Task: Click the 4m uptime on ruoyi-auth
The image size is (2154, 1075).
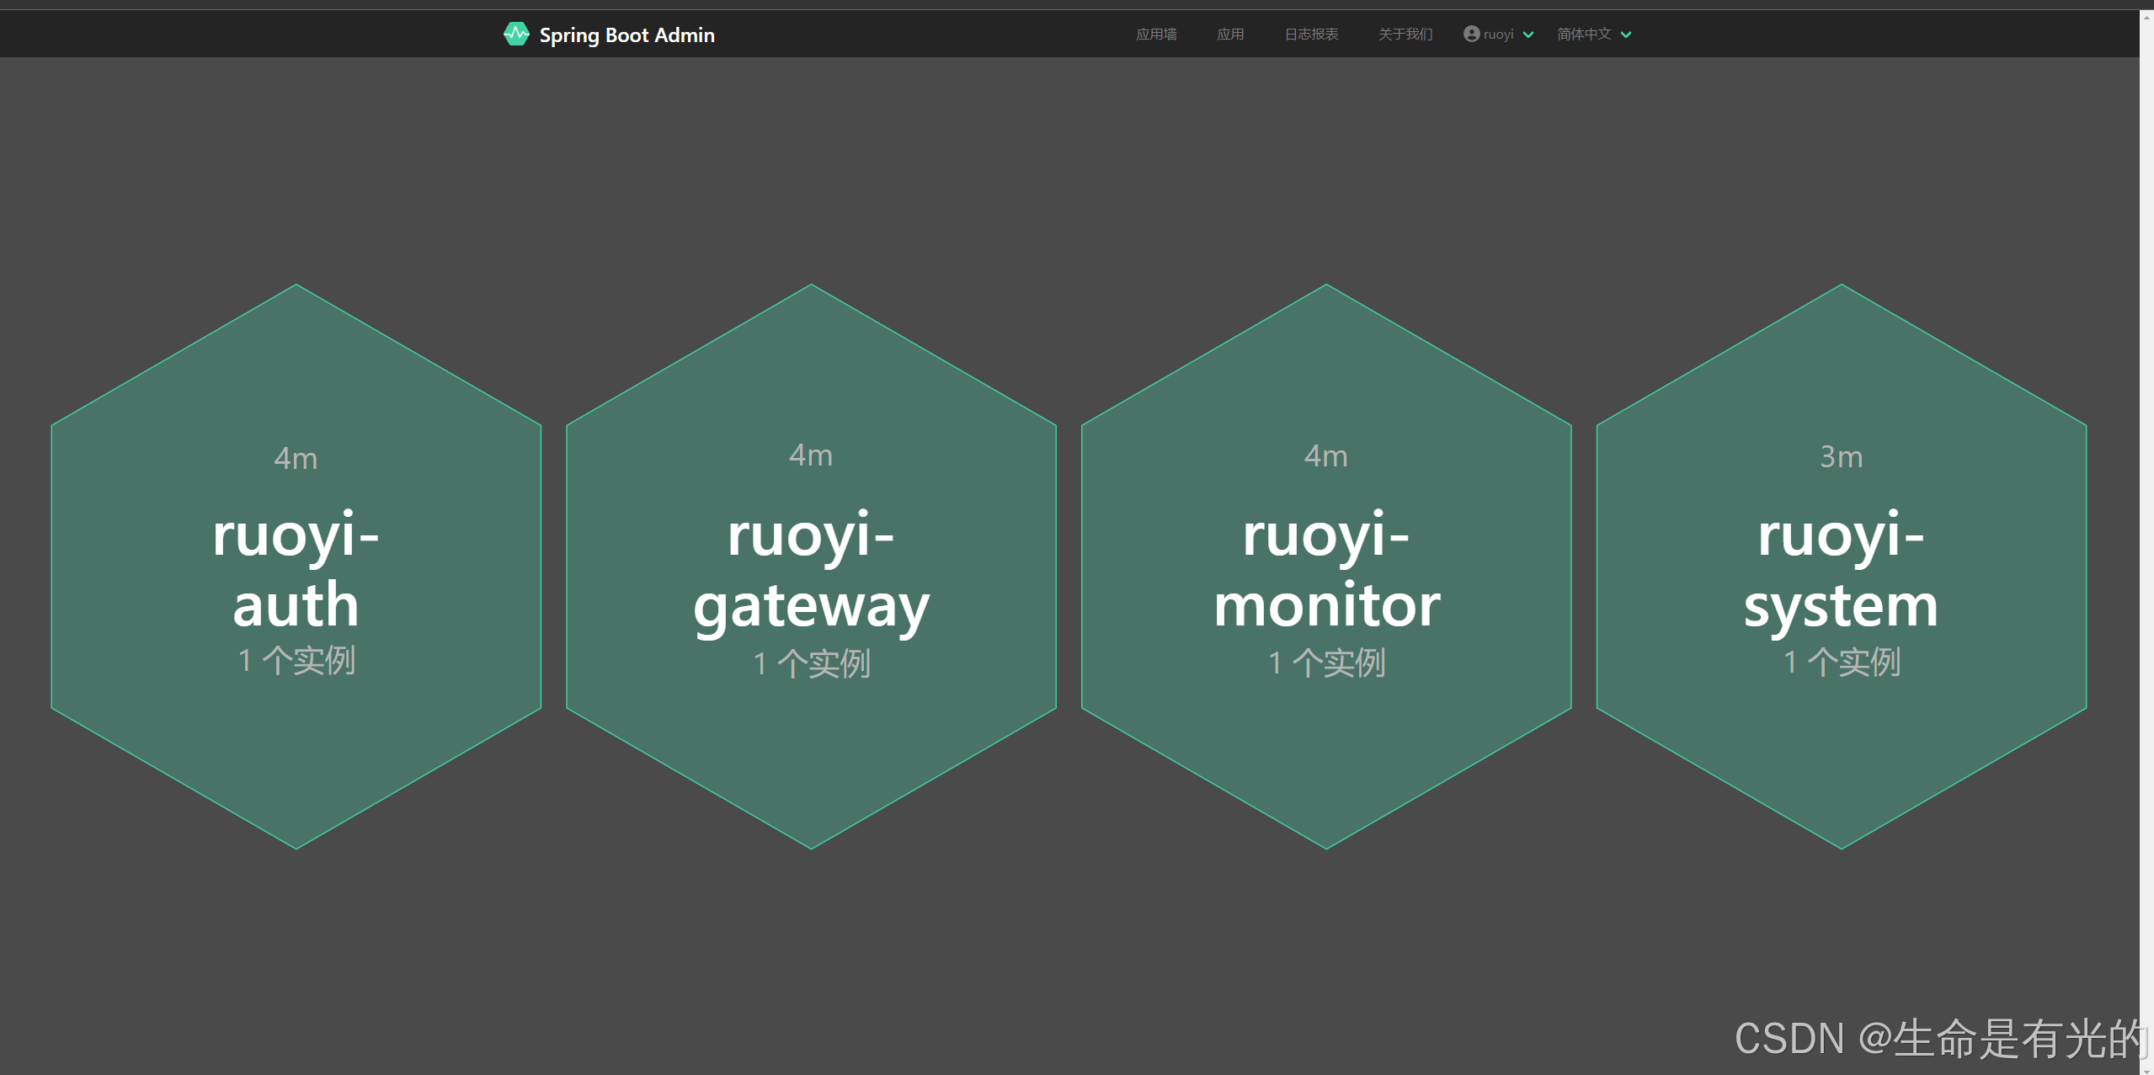Action: [296, 459]
